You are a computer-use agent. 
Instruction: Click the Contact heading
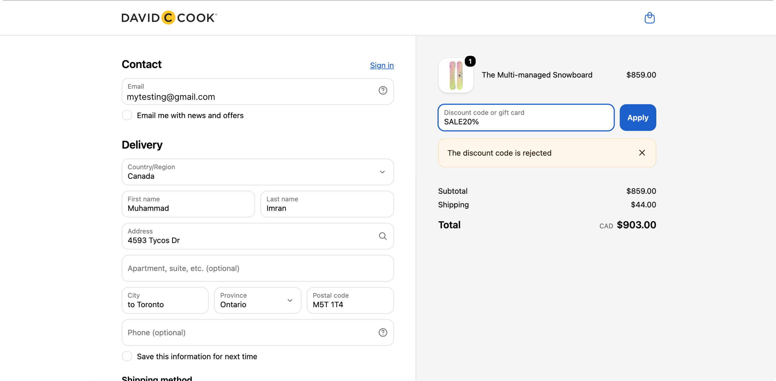point(142,64)
